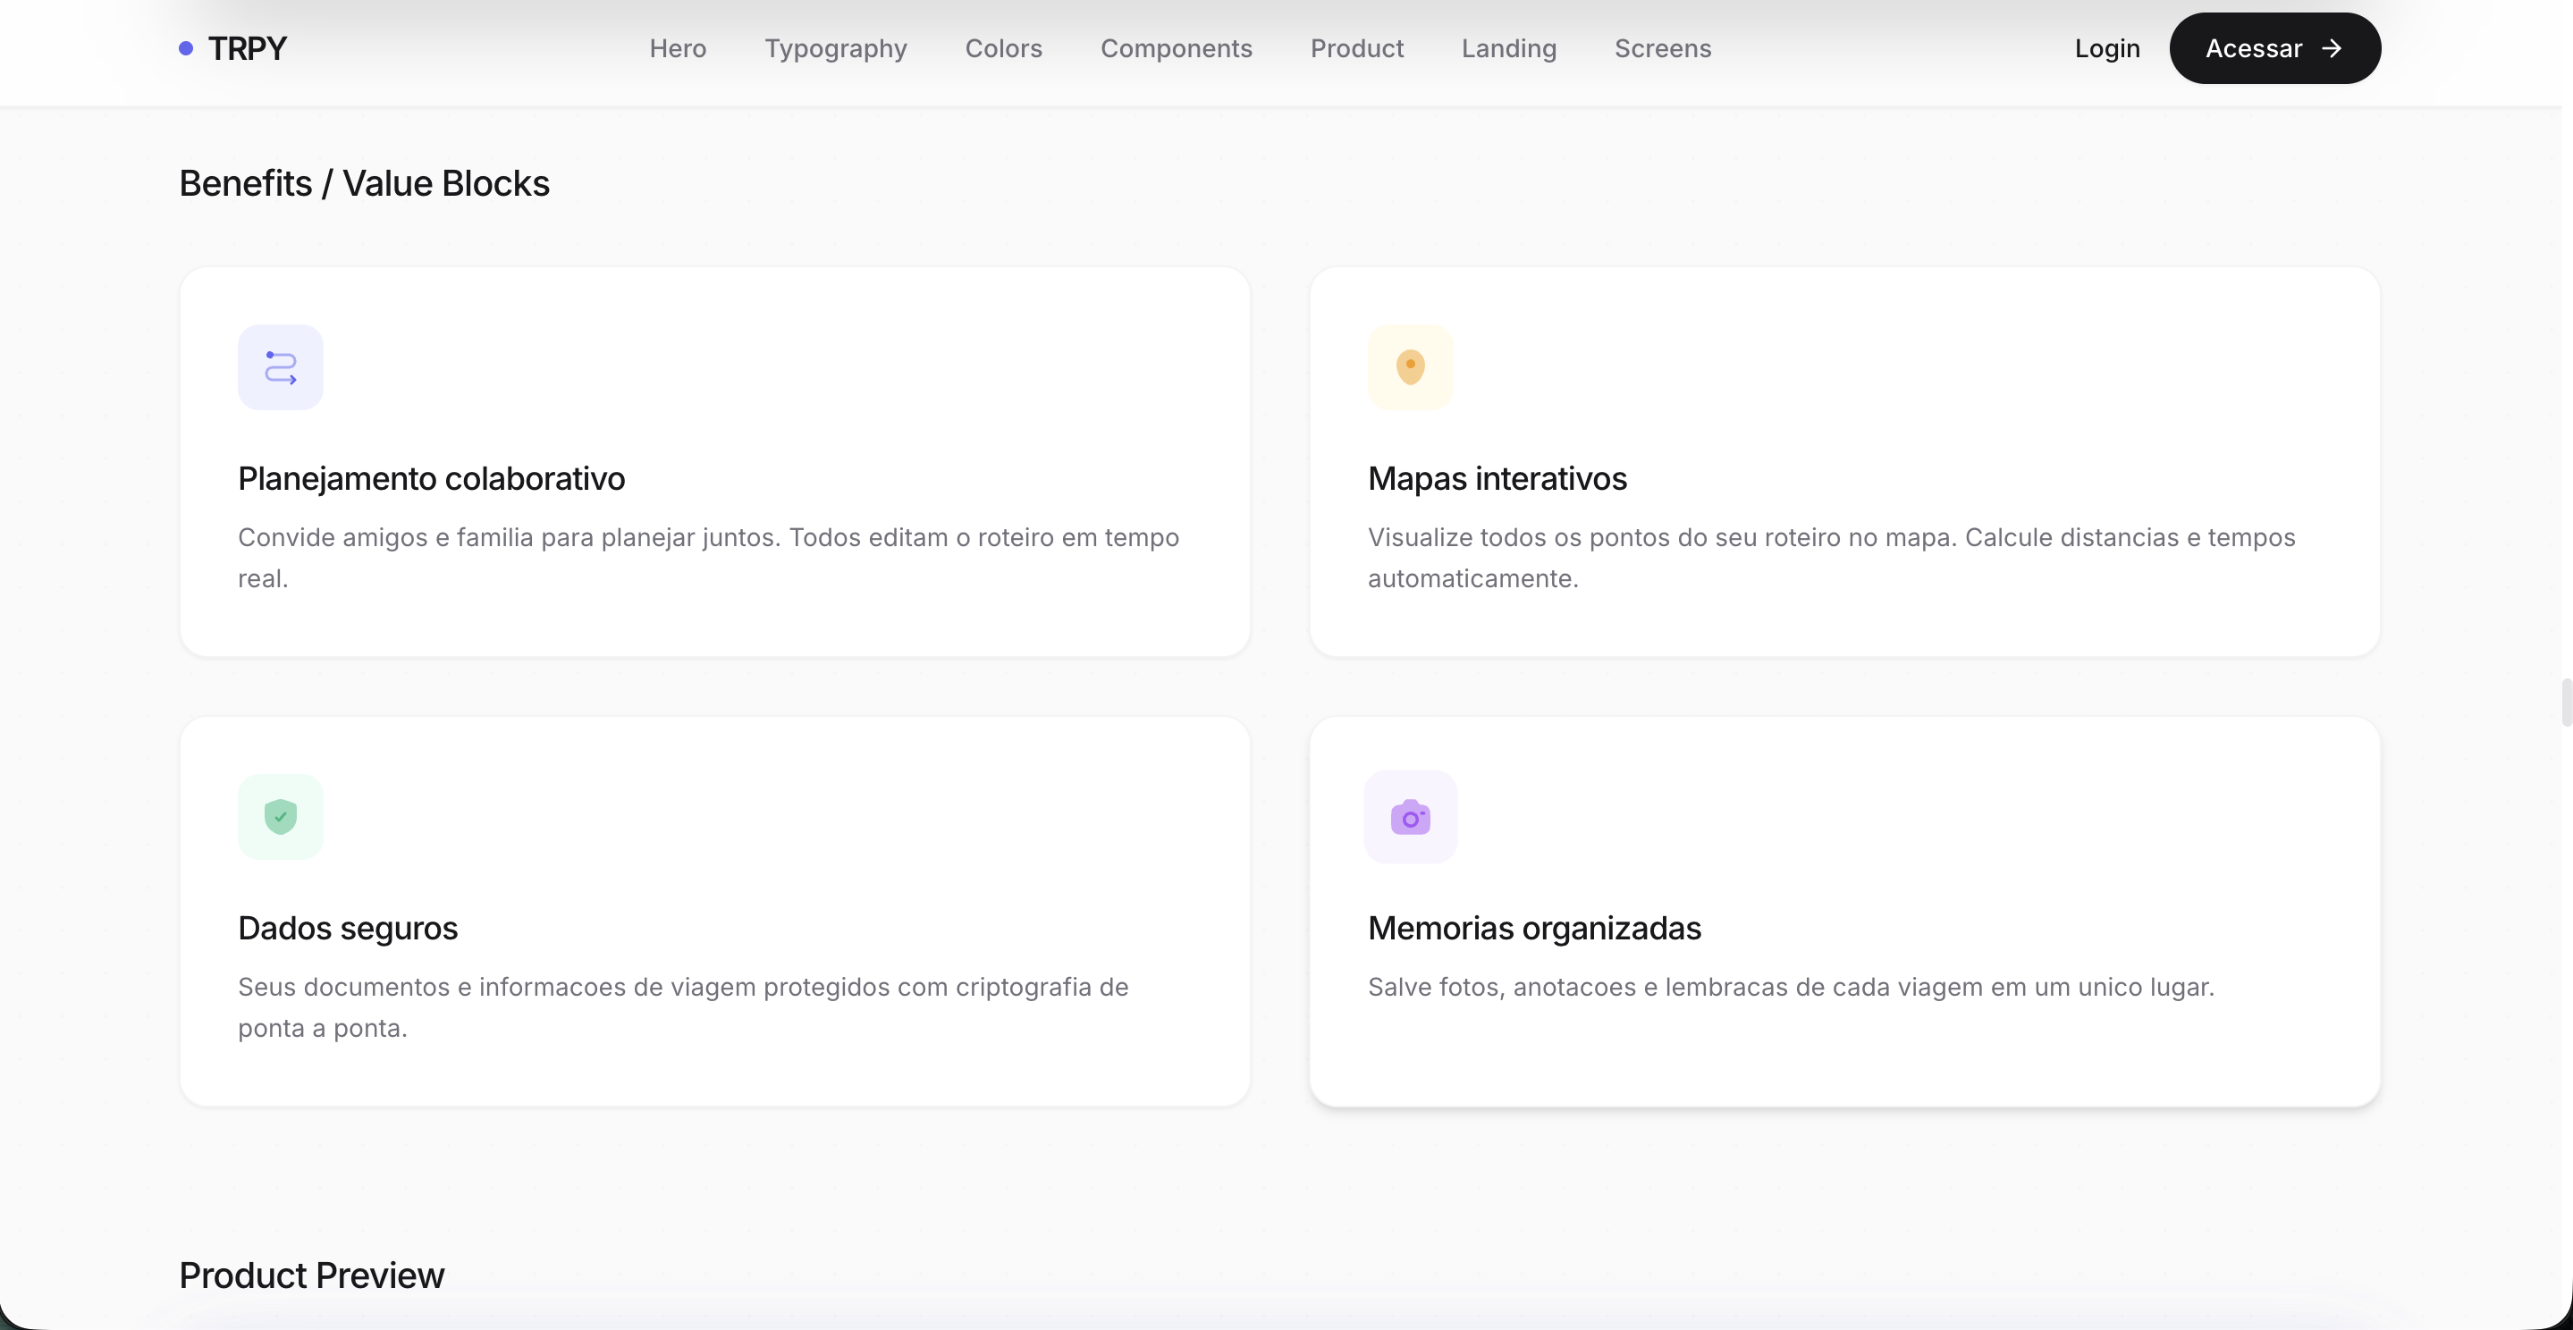Screen dimensions: 2573x1330
Task: Click the Product Preview heading
Action: [x=312, y=1275]
